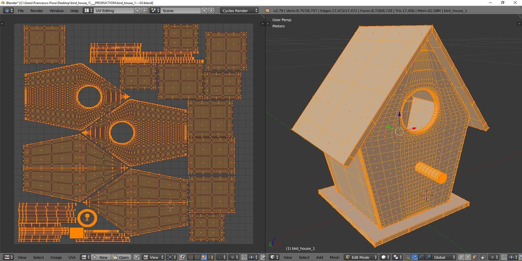Toggle UV sync selection icon
Screen dimensions: 522x261
[x=182, y=257]
